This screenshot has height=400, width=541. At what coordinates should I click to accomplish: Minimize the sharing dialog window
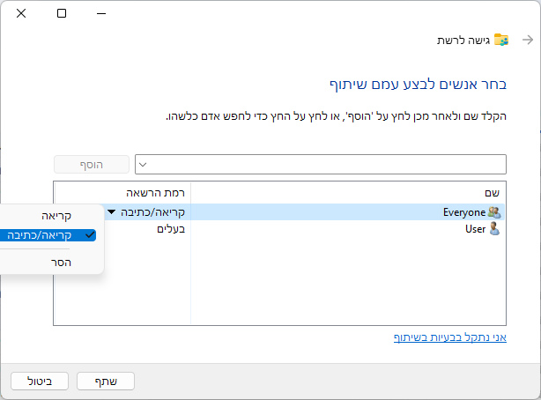(x=102, y=14)
